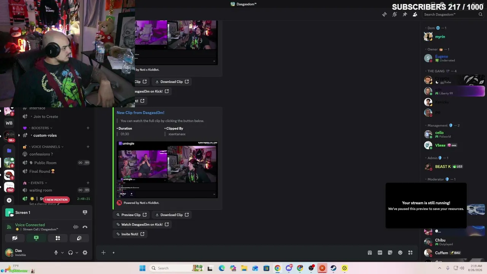Open message attachment plus button
The width and height of the screenshot is (487, 274).
[103, 253]
